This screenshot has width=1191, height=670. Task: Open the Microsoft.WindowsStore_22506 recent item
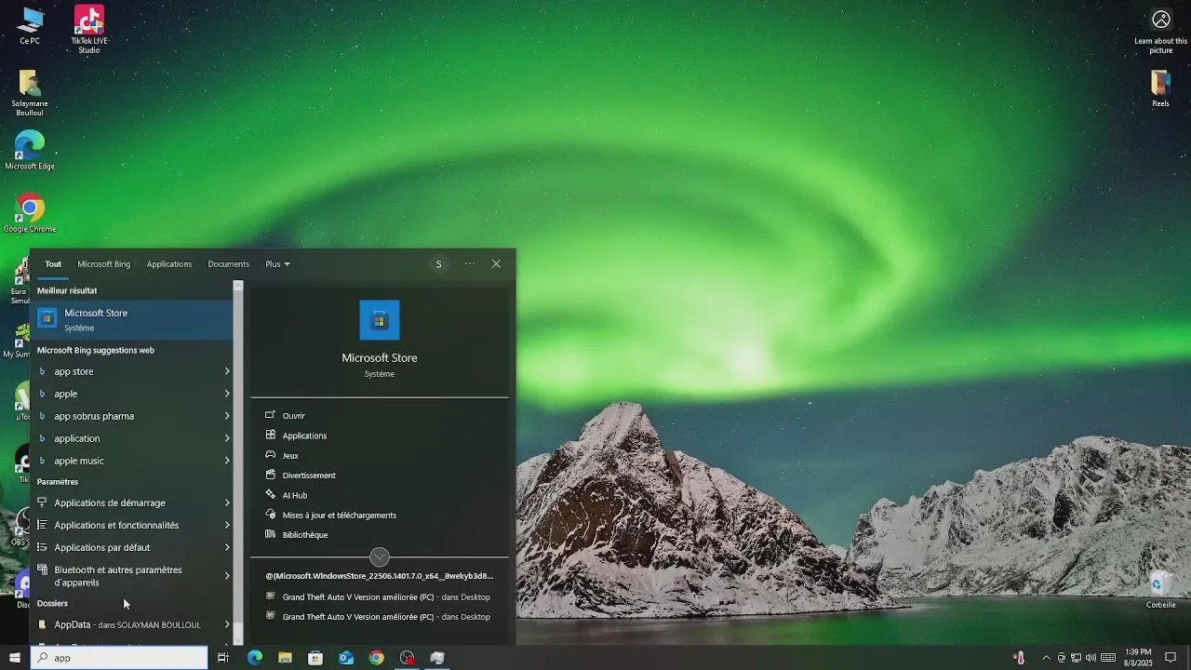tap(381, 576)
